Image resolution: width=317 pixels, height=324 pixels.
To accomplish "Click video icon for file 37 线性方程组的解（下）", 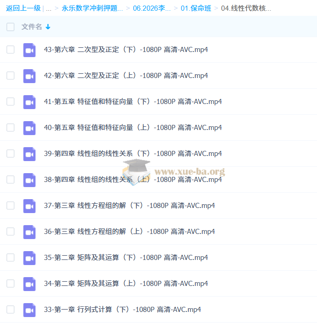I will (29, 206).
